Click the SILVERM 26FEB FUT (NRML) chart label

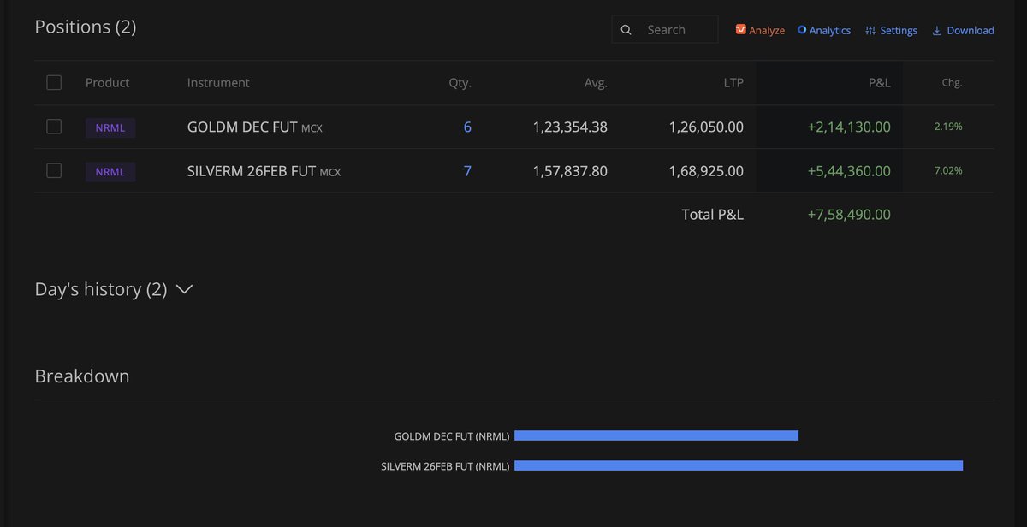(x=445, y=466)
